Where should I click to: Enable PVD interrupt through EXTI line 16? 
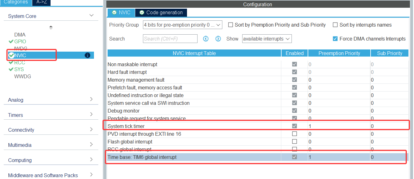(x=295, y=134)
